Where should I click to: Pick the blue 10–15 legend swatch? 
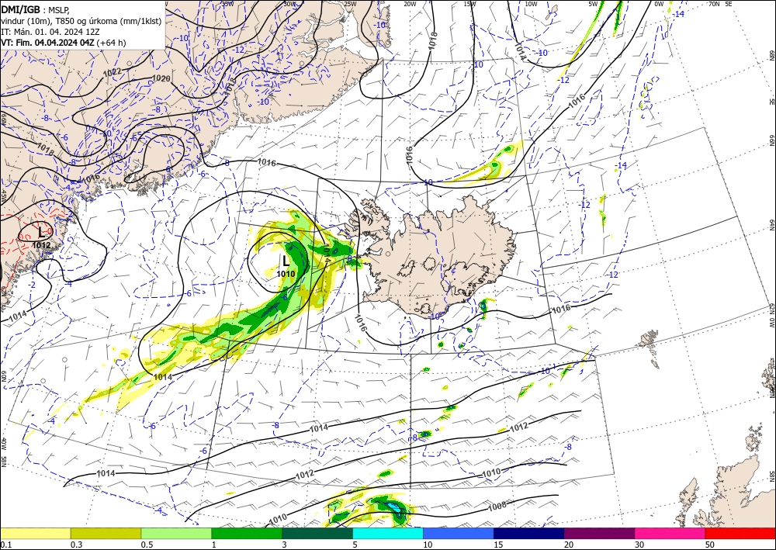coord(459,533)
